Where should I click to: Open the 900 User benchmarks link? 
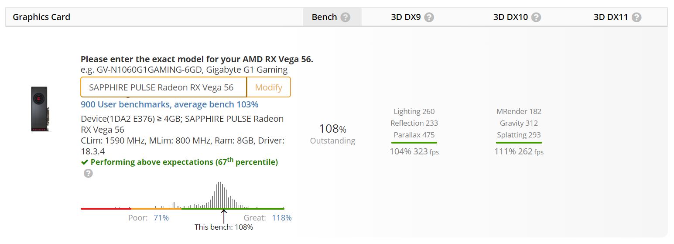(169, 104)
